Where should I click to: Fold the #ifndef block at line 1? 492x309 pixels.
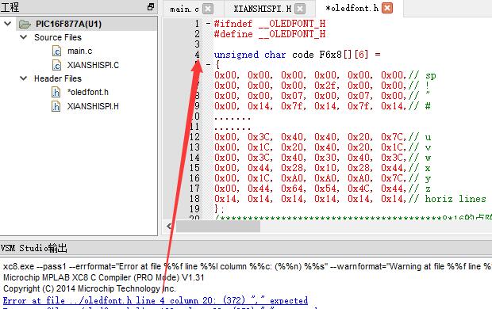pyautogui.click(x=208, y=24)
